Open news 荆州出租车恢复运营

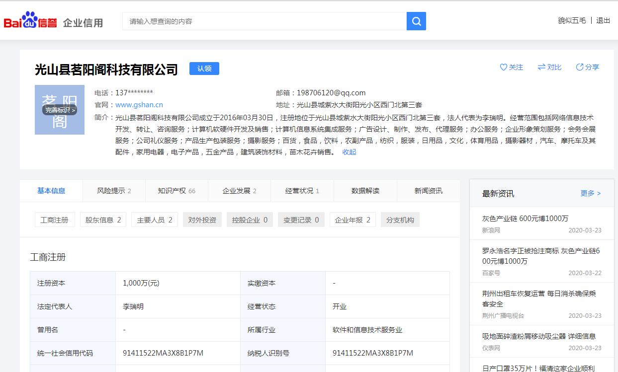[x=539, y=298]
